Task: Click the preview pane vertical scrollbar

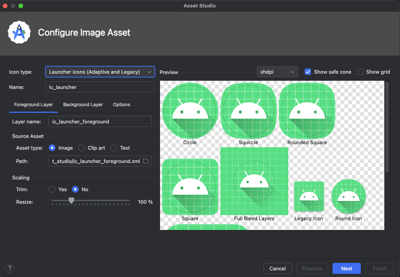Action: click(x=387, y=127)
